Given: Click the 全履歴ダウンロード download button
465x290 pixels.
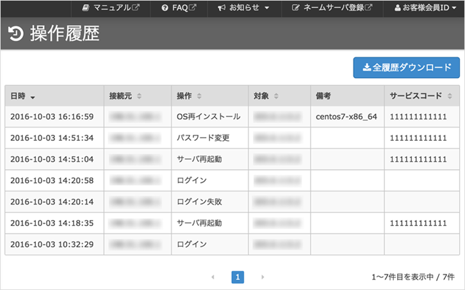Looking at the screenshot, I should (406, 67).
